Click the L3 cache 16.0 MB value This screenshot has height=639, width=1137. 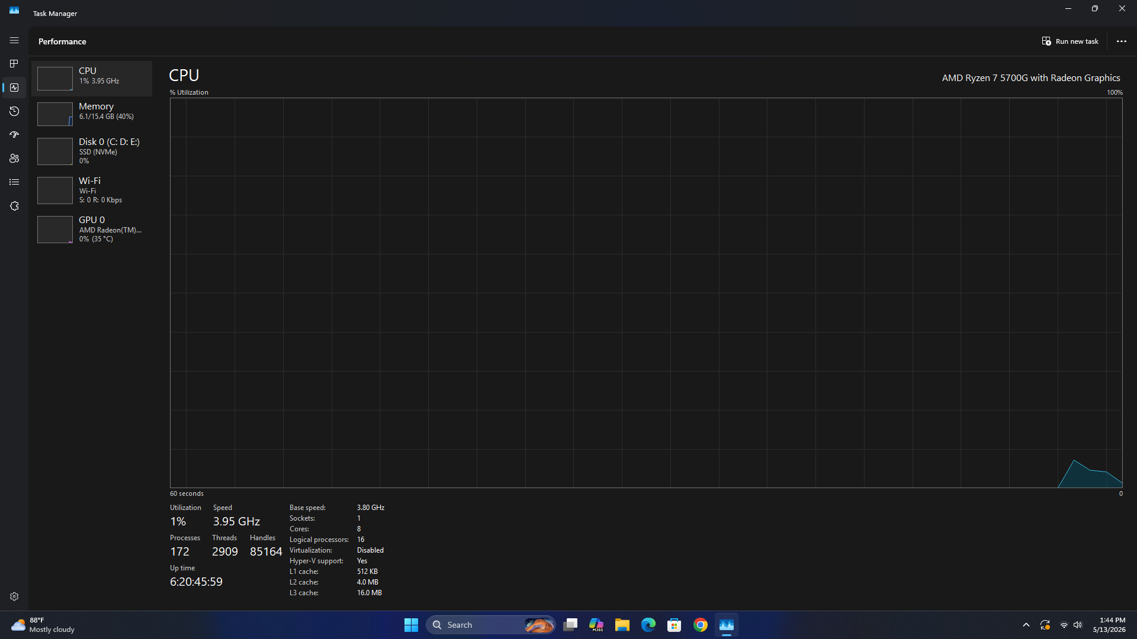(370, 593)
